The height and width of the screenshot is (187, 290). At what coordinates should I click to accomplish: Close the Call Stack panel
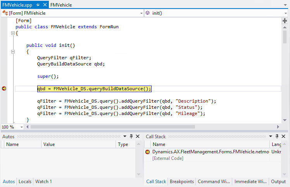(283, 137)
